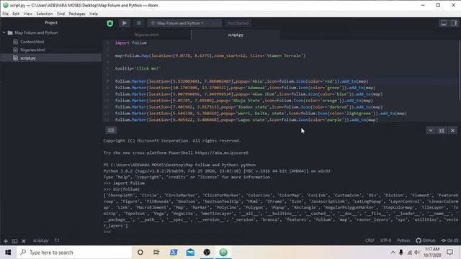Switch to the script.py editor tab
This screenshot has height=259, width=461.
coord(236,35)
